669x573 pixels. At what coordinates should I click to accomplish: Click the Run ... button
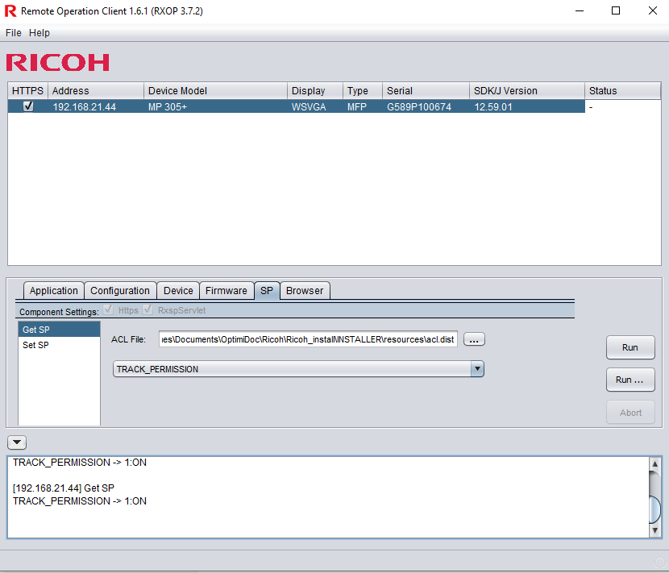click(630, 380)
